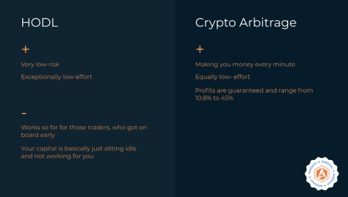Click 'Exceptionally low-effort' line

coord(56,77)
